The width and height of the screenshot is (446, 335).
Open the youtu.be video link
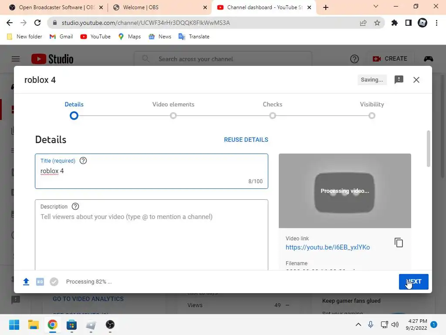328,247
